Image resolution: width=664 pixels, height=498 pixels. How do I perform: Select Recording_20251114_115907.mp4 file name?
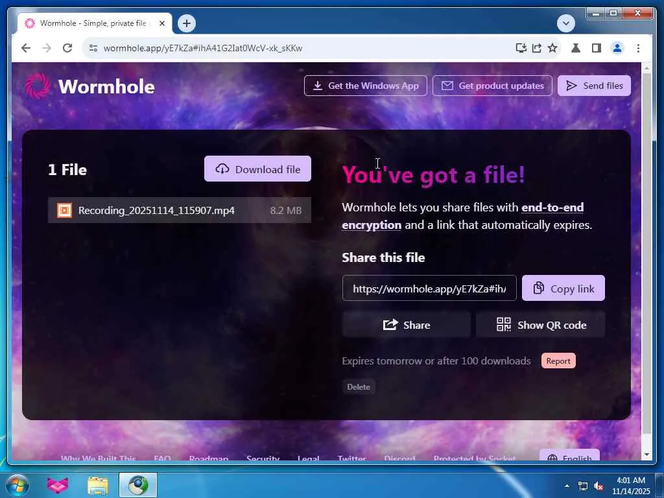click(156, 211)
